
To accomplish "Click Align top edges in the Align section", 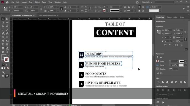I will 176,82.
